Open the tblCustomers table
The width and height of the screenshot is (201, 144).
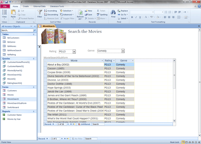(x=13, y=38)
